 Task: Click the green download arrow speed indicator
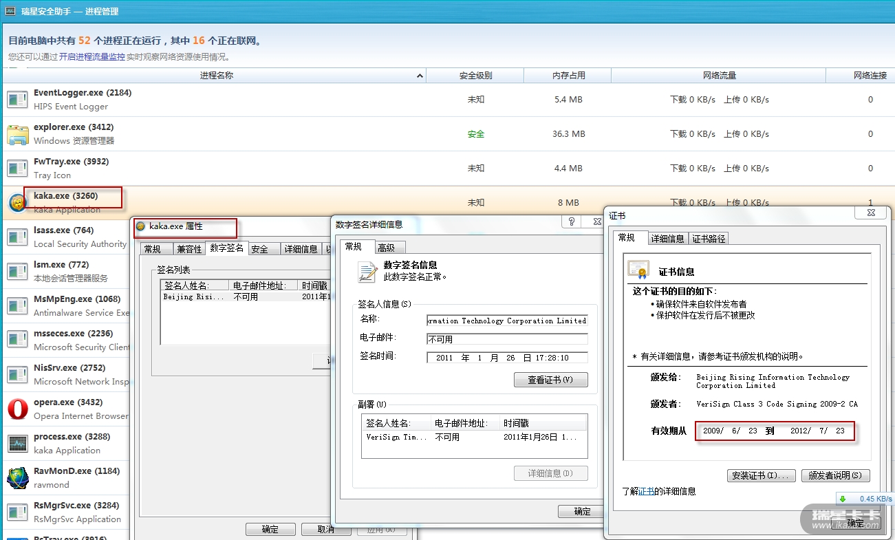[843, 499]
